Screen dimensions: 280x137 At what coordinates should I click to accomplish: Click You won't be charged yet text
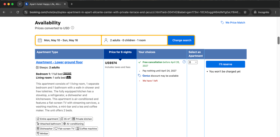coord(225,72)
